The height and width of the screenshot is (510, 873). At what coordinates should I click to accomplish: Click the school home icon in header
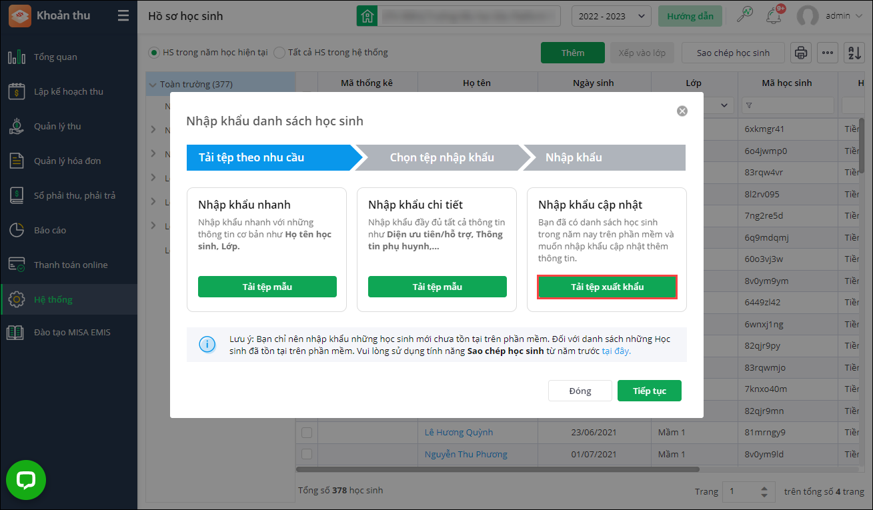coord(366,16)
